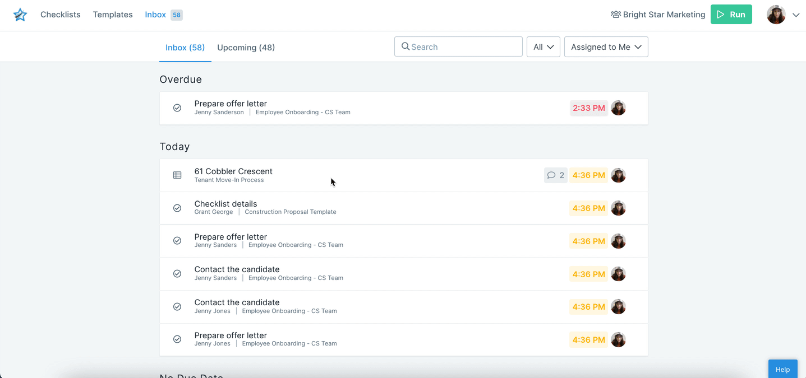
Task: Click the Today section heading
Action: [174, 147]
